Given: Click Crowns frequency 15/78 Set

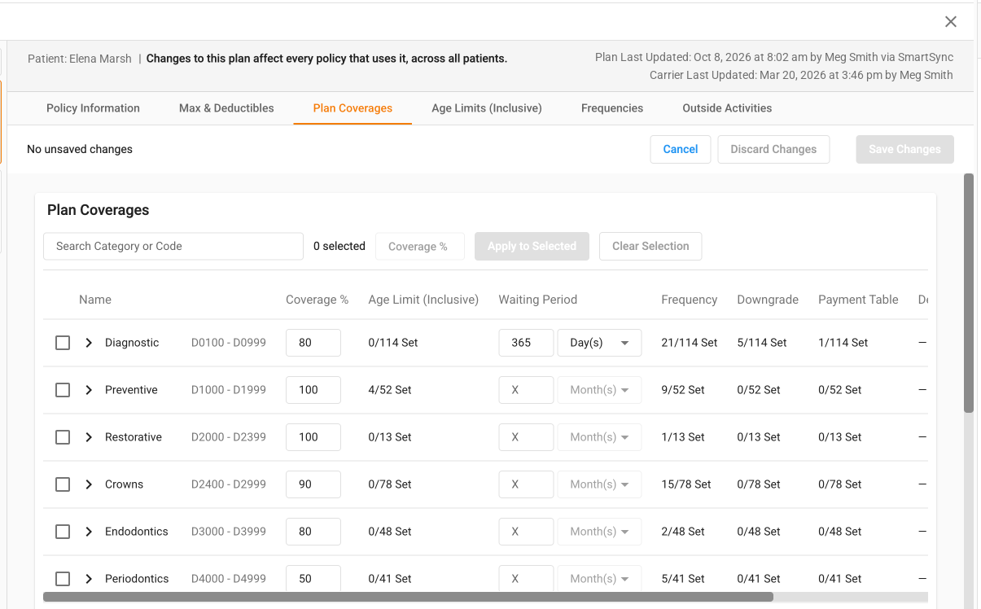Looking at the screenshot, I should 686,484.
